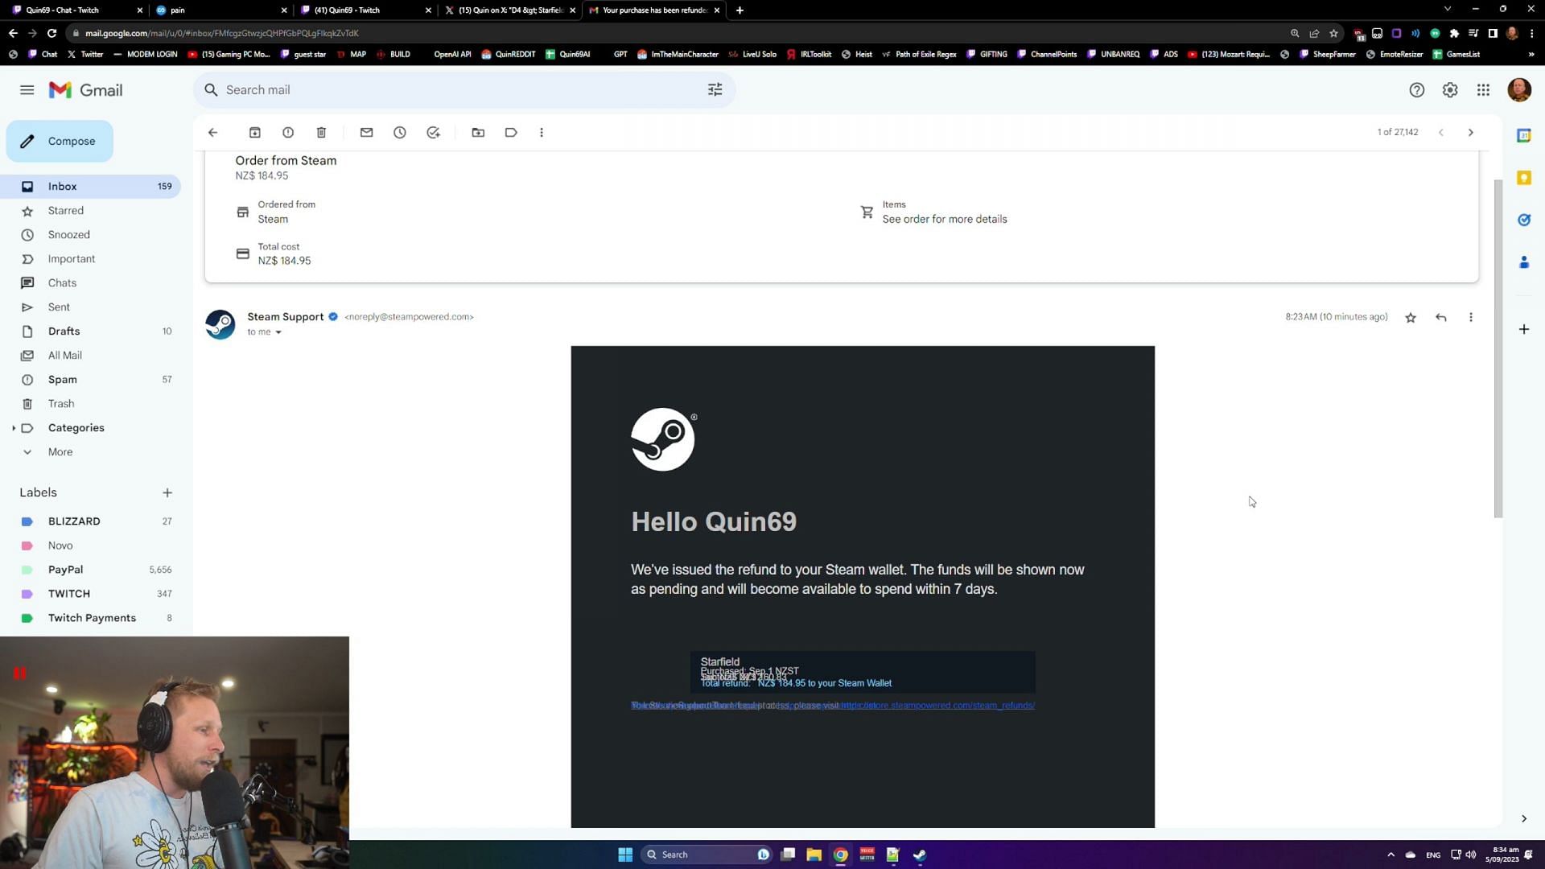
Task: Open Gmail support help icon
Action: click(1416, 90)
